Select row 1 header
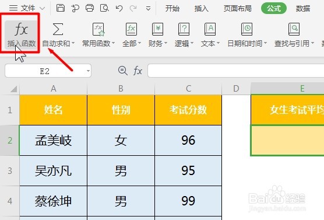The height and width of the screenshot is (220, 324). 10,110
